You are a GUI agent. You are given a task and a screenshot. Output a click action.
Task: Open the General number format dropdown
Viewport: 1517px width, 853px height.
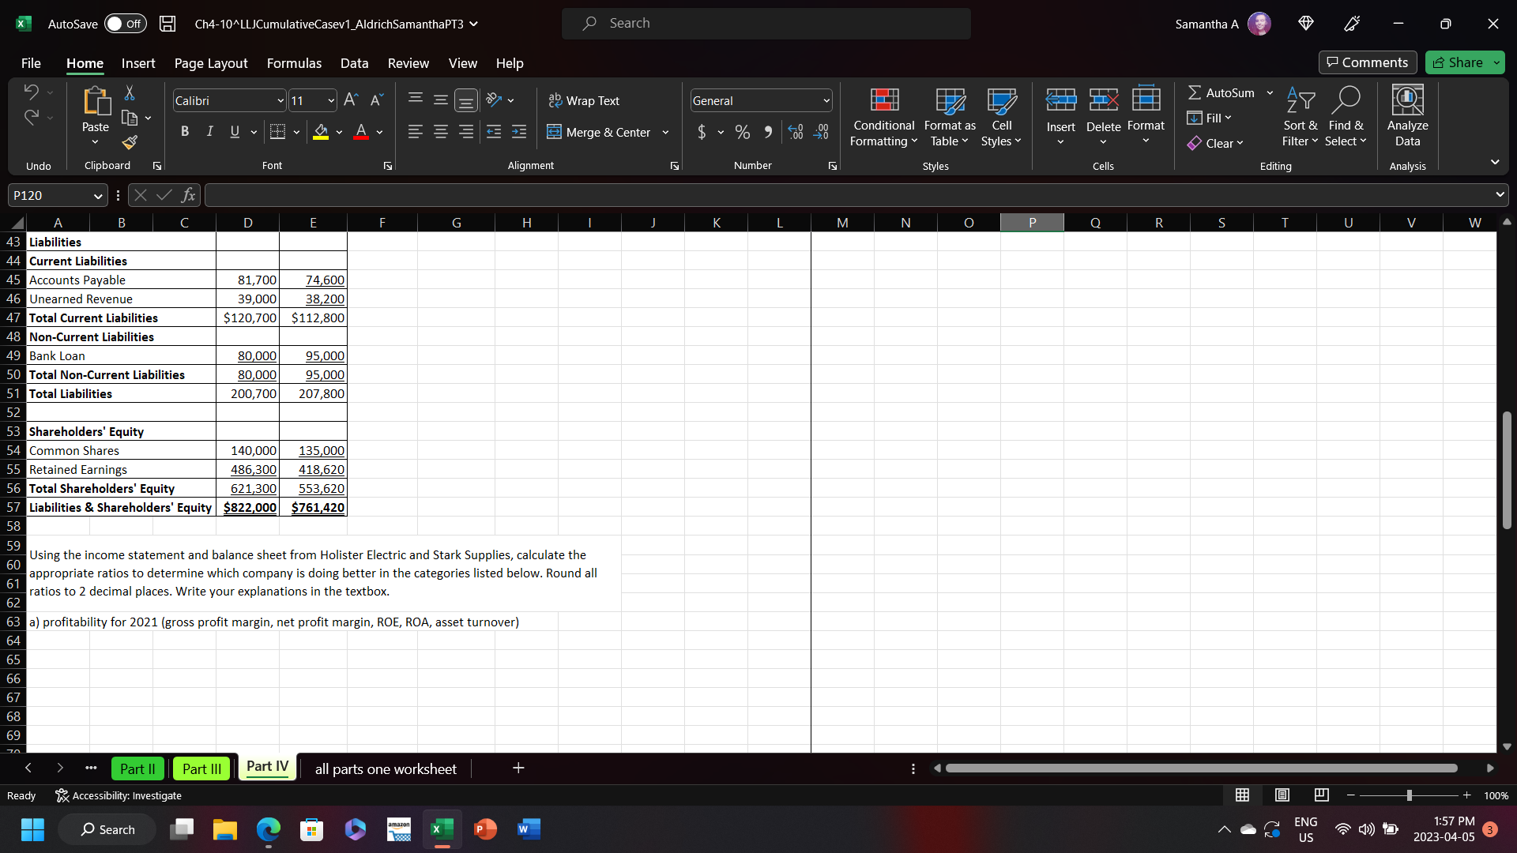pos(826,101)
